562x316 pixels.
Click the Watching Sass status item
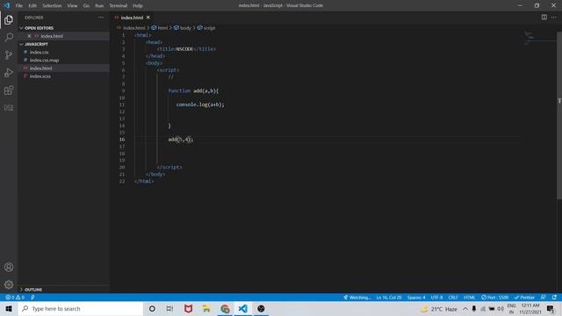[357, 298]
